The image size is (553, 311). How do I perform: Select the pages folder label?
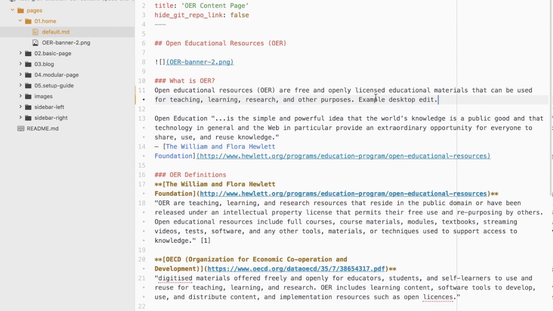pos(35,10)
